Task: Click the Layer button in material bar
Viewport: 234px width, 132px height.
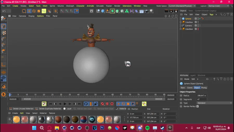Action: click(x=67, y=109)
